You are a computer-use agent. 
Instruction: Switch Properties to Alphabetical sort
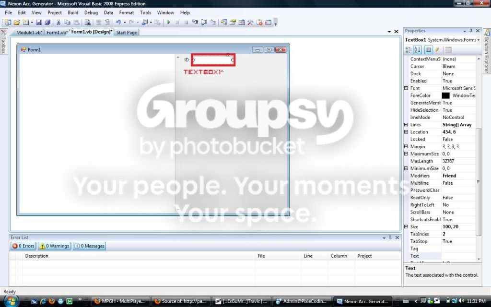[x=418, y=50]
